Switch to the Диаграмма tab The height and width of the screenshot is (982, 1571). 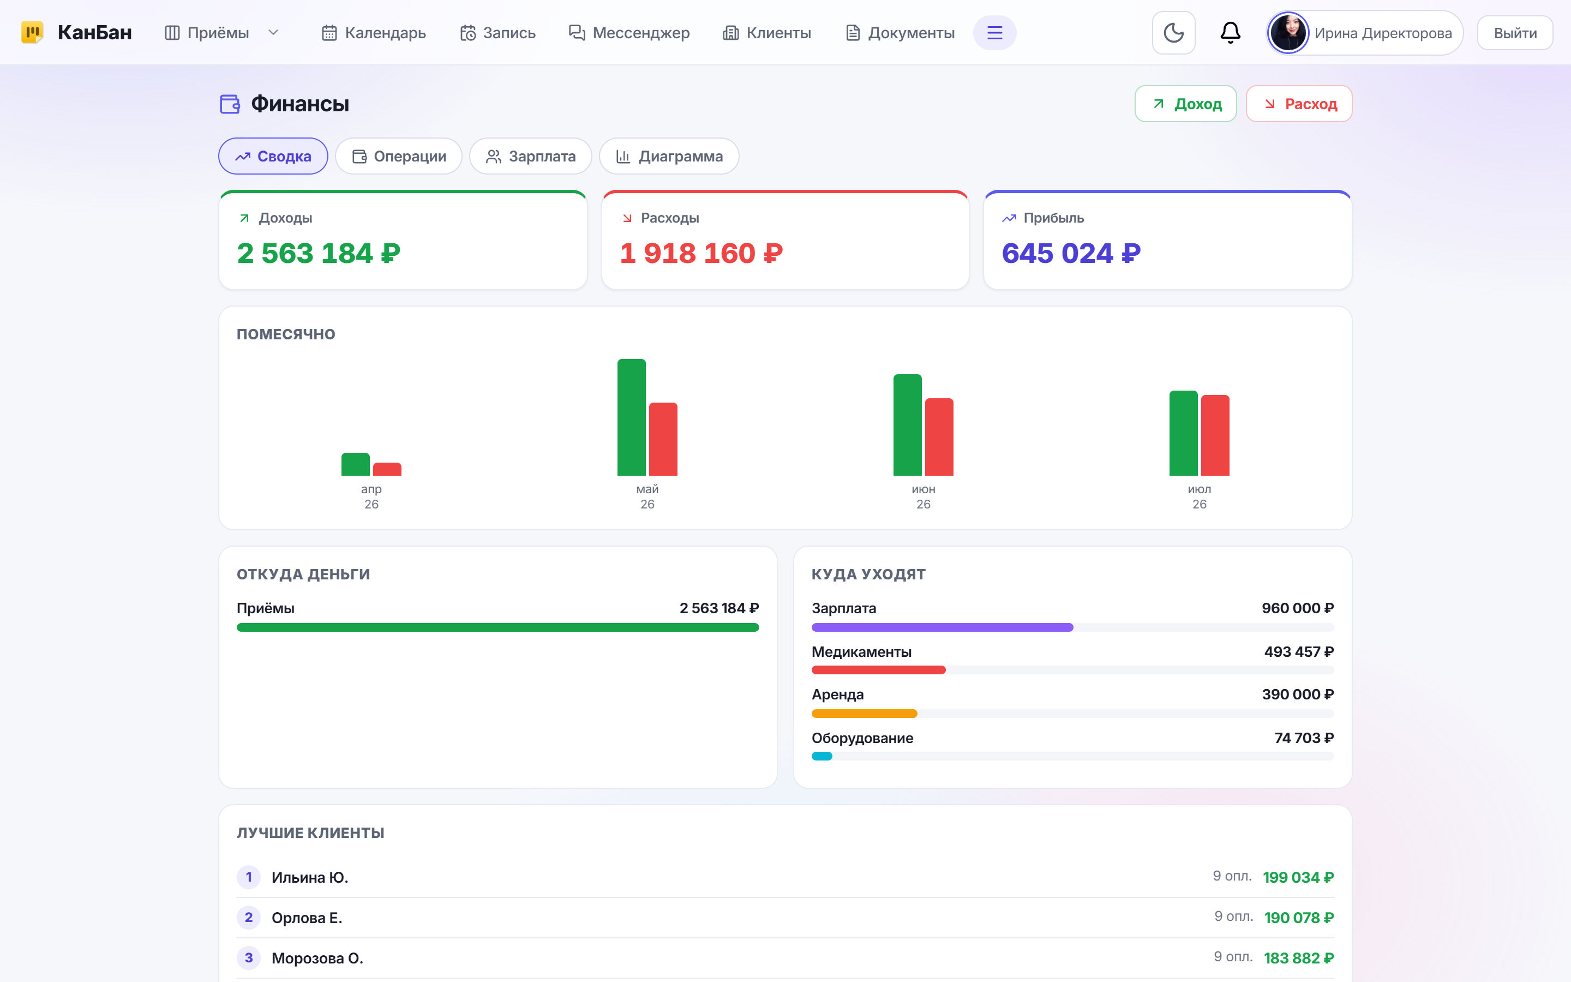pos(669,156)
